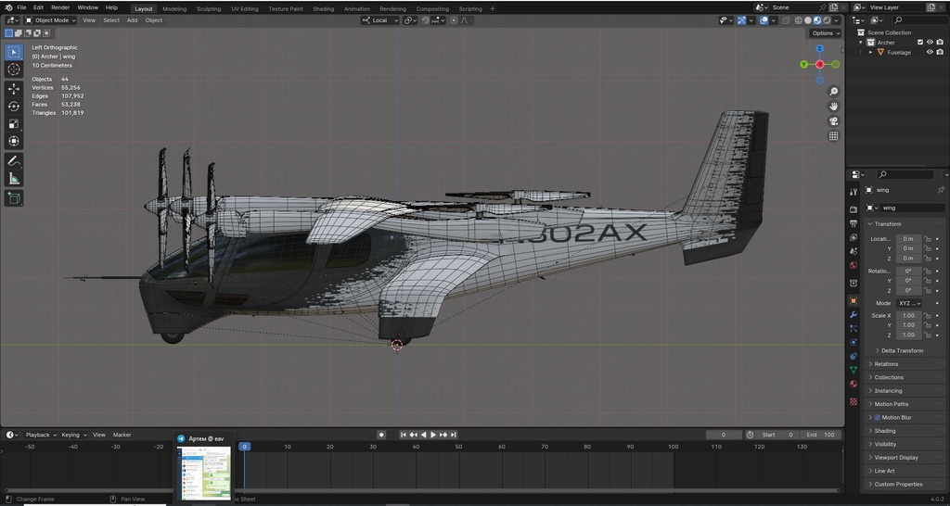Disable Fuselage in renders camera icon

[940, 52]
